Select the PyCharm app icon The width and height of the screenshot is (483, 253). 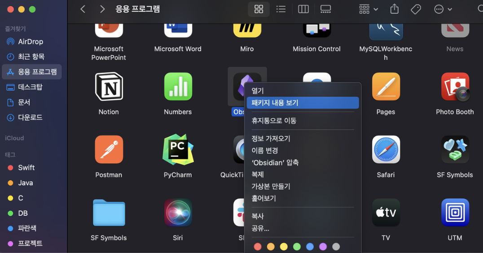click(x=178, y=149)
